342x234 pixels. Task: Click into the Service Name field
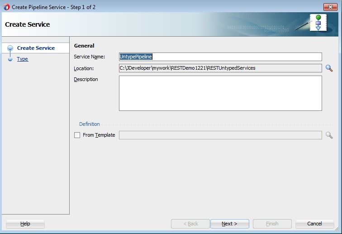[x=220, y=57]
